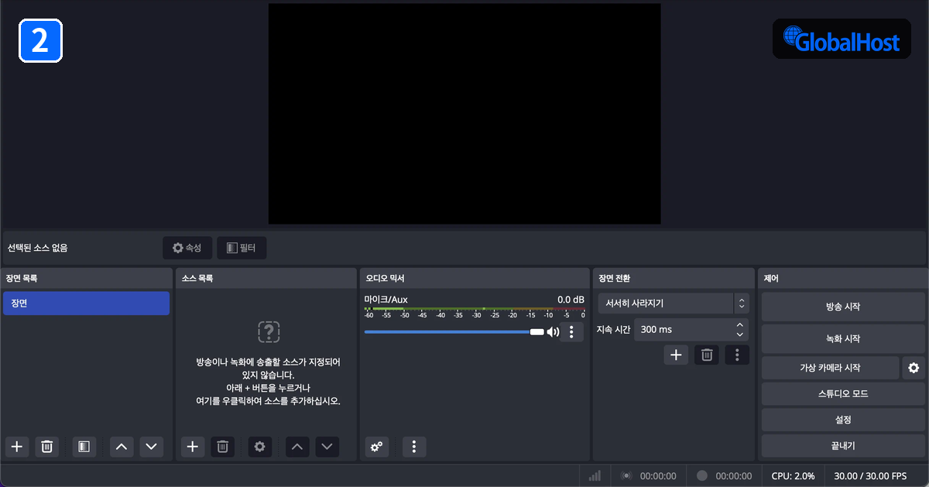Screen dimensions: 929x487
Task: Click 선택된 소스 없음 label
Action: point(37,248)
